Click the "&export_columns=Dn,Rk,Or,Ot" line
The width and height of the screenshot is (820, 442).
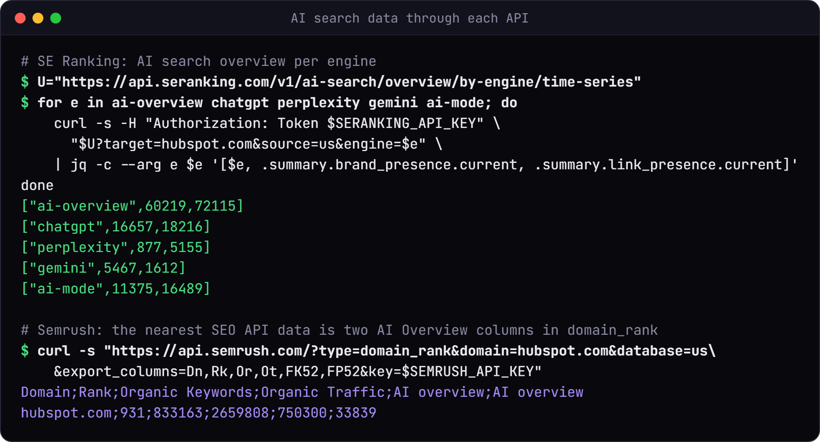tap(298, 371)
